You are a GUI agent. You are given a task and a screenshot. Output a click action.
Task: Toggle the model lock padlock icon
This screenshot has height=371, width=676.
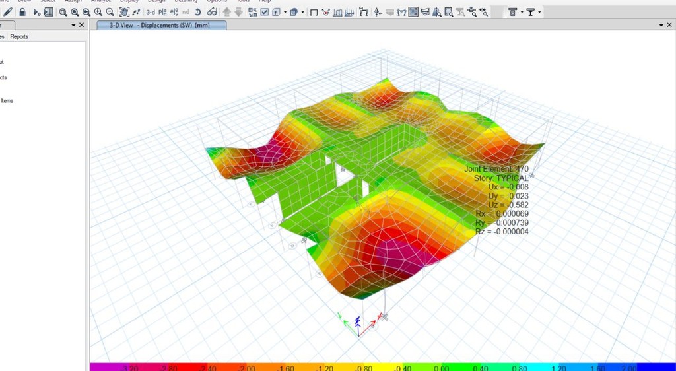click(x=22, y=12)
